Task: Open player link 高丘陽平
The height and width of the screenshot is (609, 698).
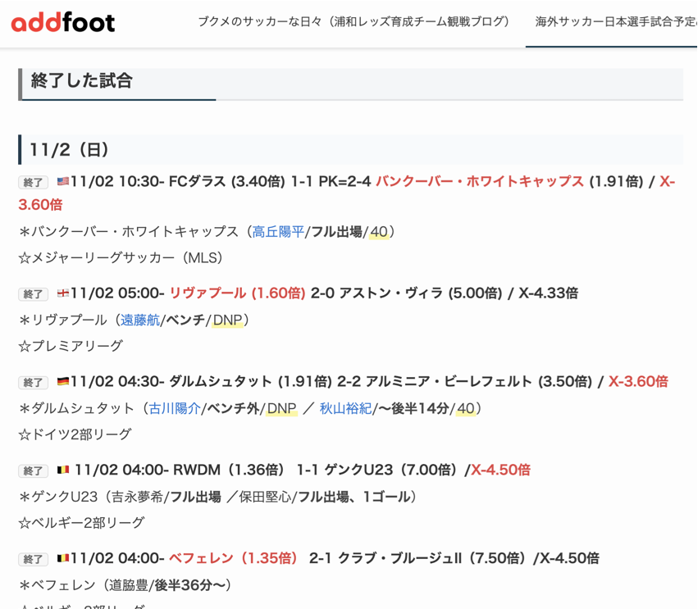Action: tap(278, 232)
